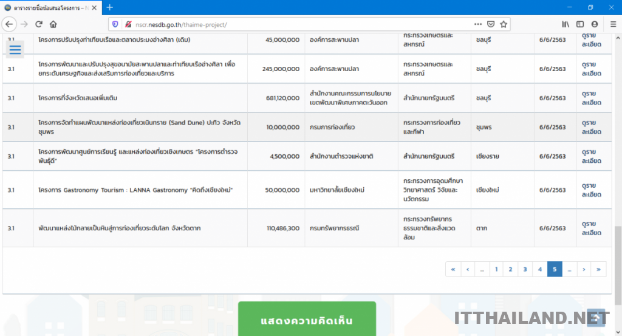Click the เชียงใหม่ province cell
Image resolution: width=622 pixels, height=336 pixels.
(502, 190)
